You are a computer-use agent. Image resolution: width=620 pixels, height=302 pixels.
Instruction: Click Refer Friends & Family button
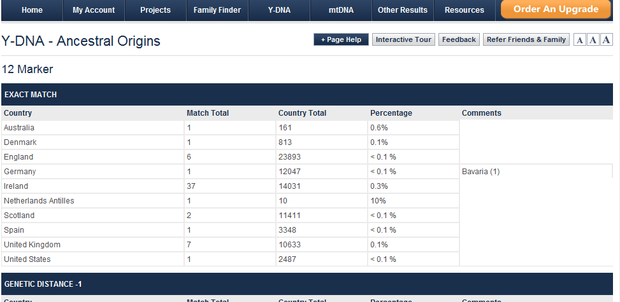526,39
